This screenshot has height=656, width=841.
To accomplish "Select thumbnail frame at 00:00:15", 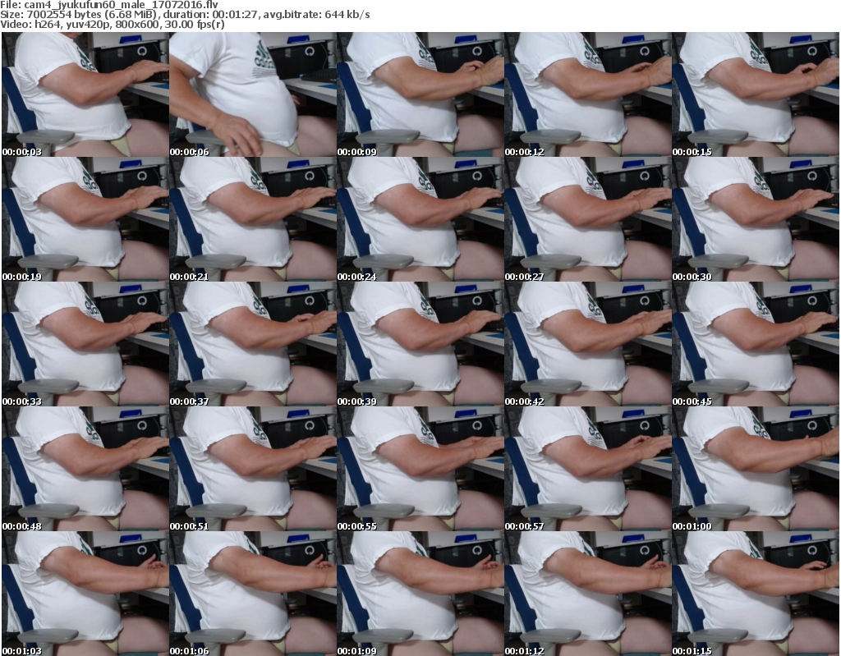I will tap(756, 94).
